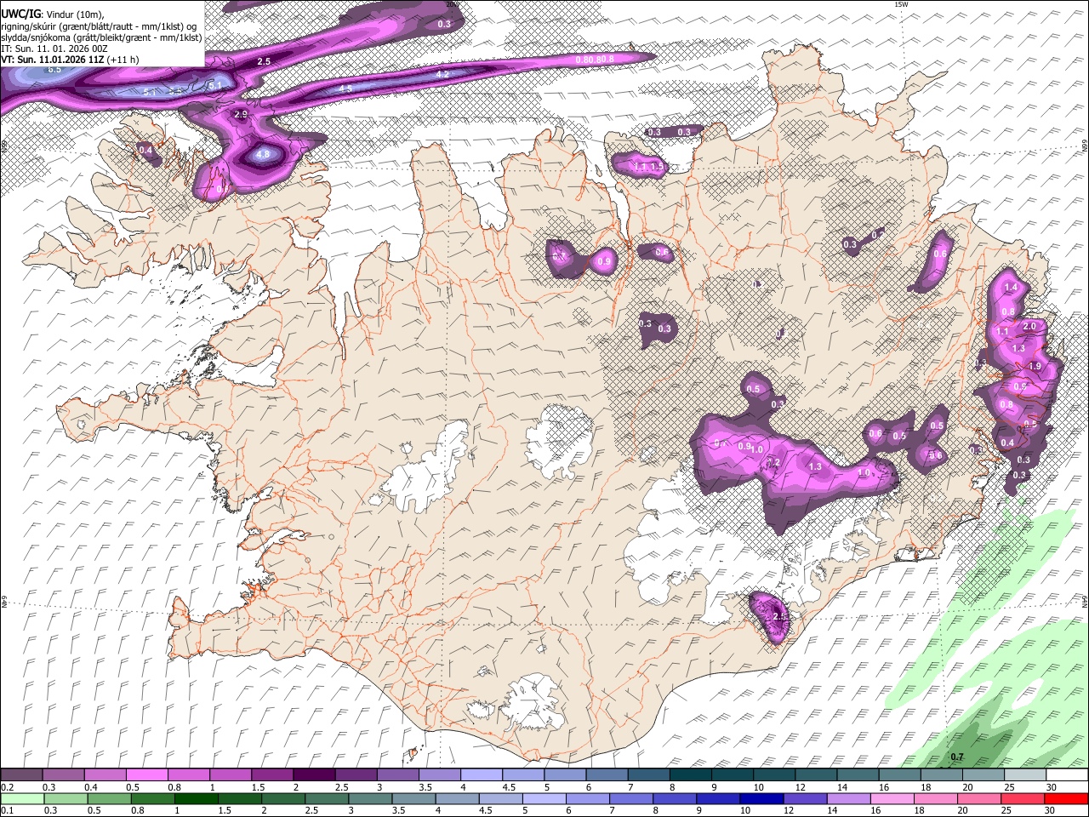Screen dimensions: 1089x817
Task: Click the 0.9 value in the central snow patch
Action: (744, 447)
